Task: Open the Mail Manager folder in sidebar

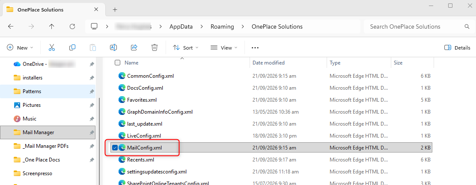Action: point(48,132)
